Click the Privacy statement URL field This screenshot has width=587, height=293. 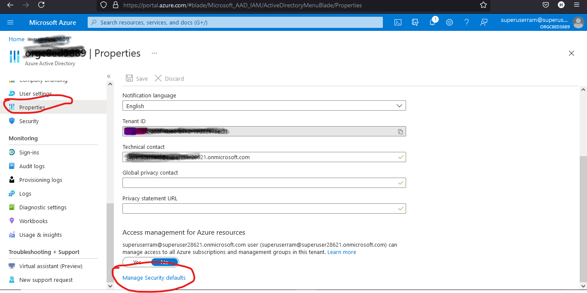[x=264, y=208]
